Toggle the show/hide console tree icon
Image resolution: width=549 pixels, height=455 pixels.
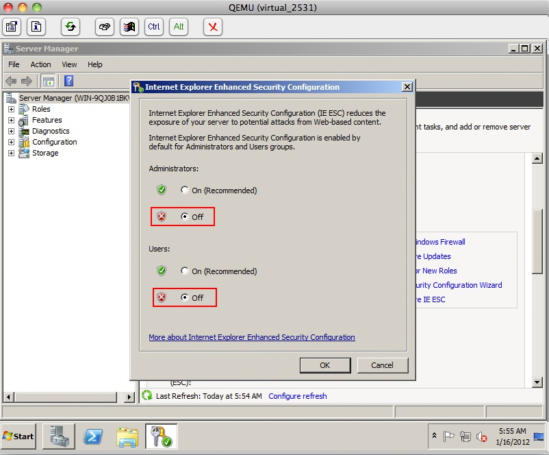(49, 82)
